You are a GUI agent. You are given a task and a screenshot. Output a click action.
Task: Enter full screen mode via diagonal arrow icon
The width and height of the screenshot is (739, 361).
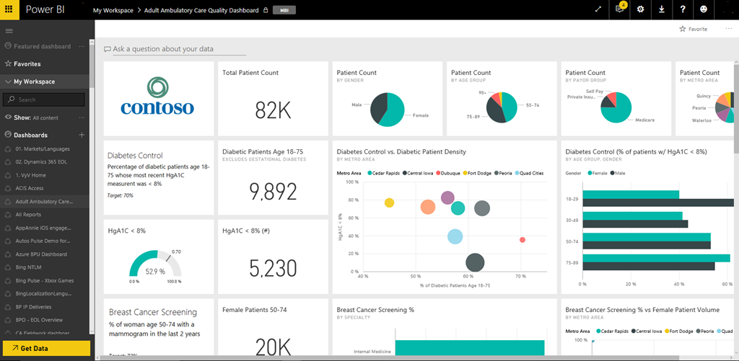pyautogui.click(x=598, y=9)
